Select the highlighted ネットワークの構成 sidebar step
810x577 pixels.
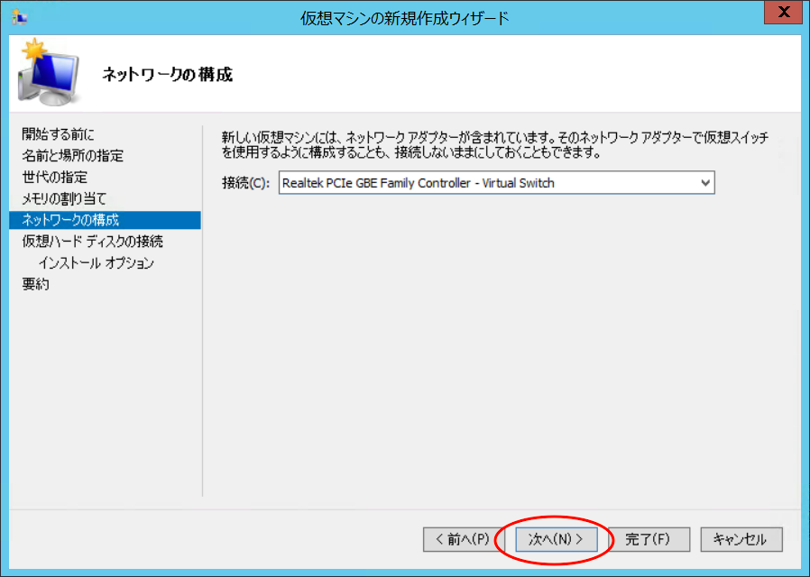(x=70, y=220)
